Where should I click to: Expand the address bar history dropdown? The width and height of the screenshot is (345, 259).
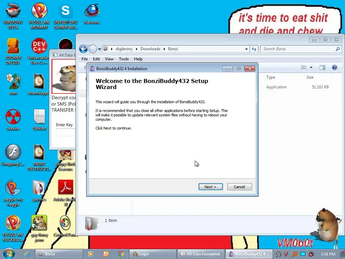point(246,49)
